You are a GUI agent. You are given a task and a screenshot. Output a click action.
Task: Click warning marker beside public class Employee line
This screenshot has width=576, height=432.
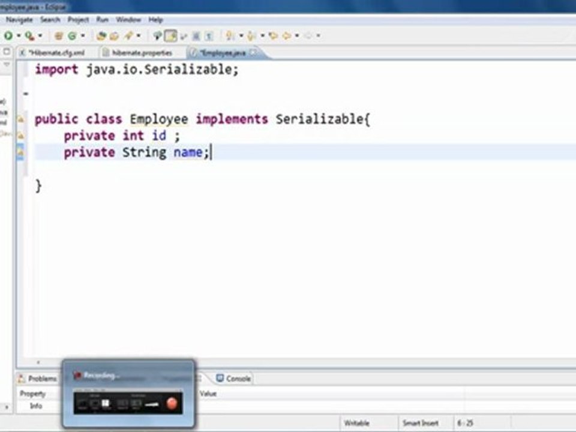(x=21, y=119)
